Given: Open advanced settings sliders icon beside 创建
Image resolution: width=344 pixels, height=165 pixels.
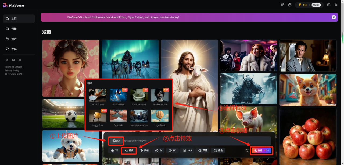Looking at the screenshot, I should pyautogui.click(x=247, y=150).
